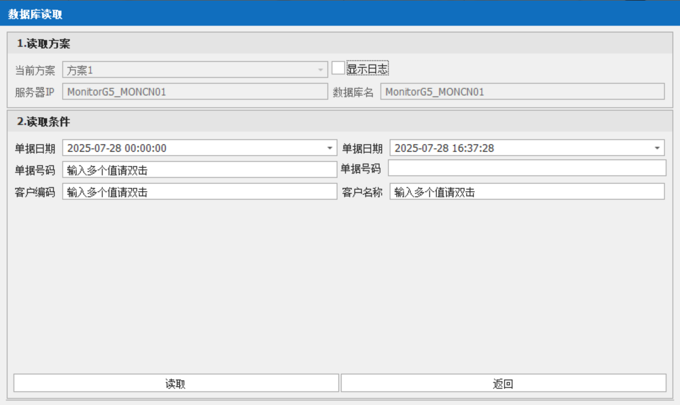Click the 2025-07-28 00:00:00 date text
The width and height of the screenshot is (680, 405).
117,148
